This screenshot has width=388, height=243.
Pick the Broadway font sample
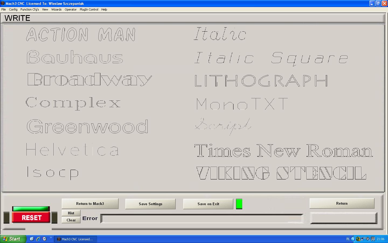(90, 79)
